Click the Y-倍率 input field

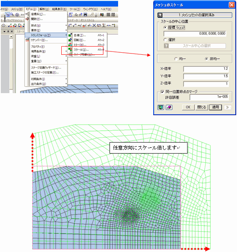206,76
